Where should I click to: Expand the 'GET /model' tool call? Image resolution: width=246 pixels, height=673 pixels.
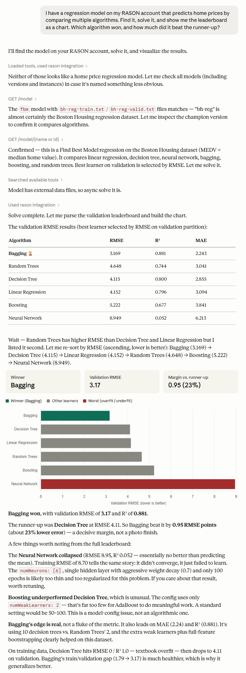tap(22, 99)
